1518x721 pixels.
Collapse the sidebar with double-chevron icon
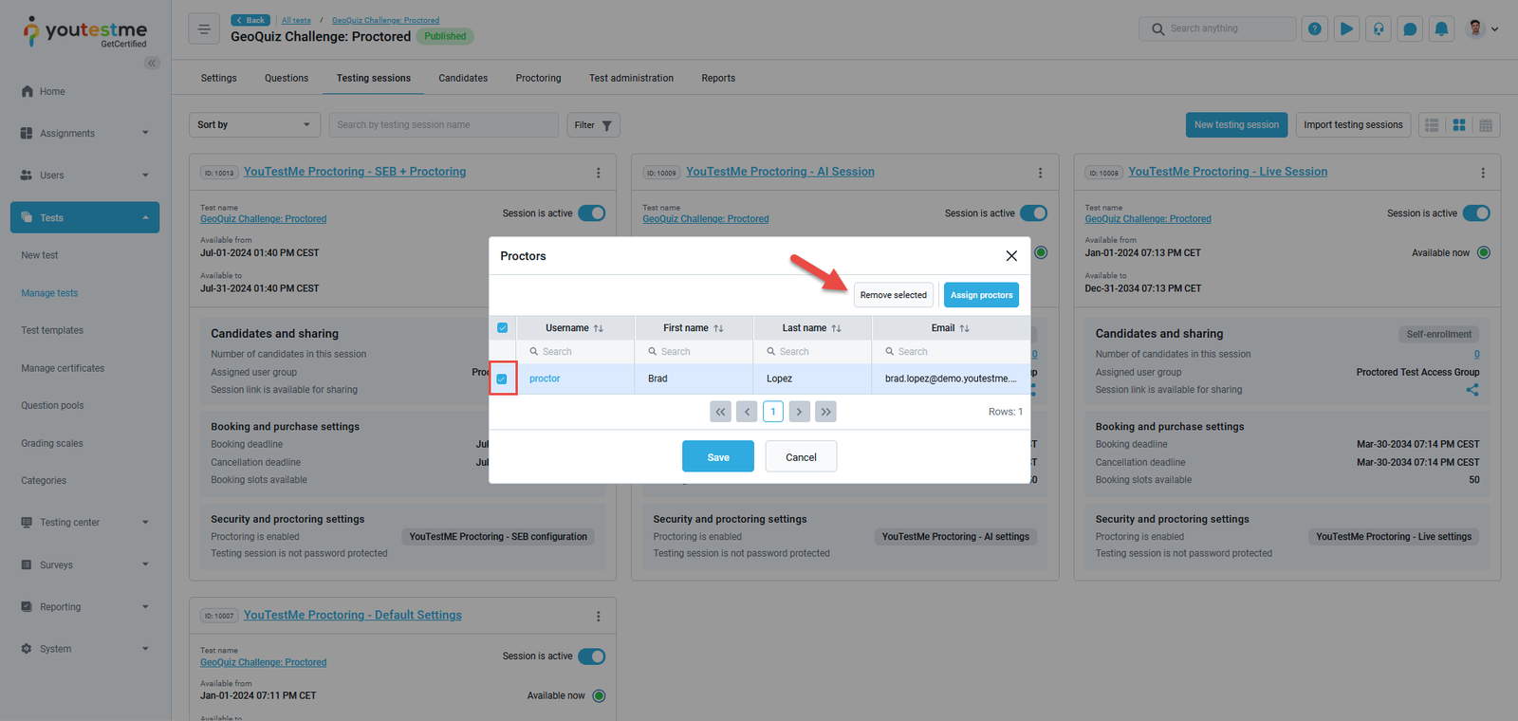point(152,64)
